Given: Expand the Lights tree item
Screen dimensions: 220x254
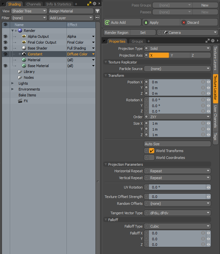Looking at the screenshot, I should [x=13, y=83].
